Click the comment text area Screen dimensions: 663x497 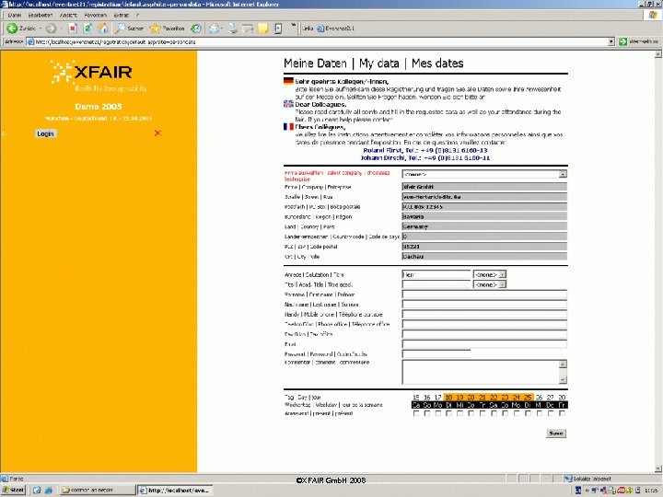[x=481, y=372]
